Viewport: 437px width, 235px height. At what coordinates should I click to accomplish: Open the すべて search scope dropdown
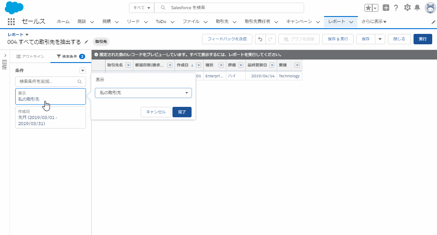coord(142,8)
